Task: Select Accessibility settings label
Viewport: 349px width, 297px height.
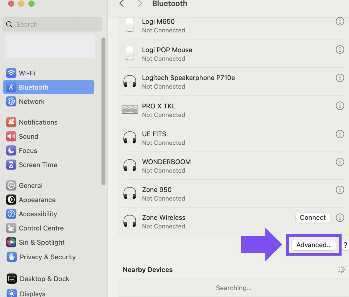Action: click(x=38, y=214)
